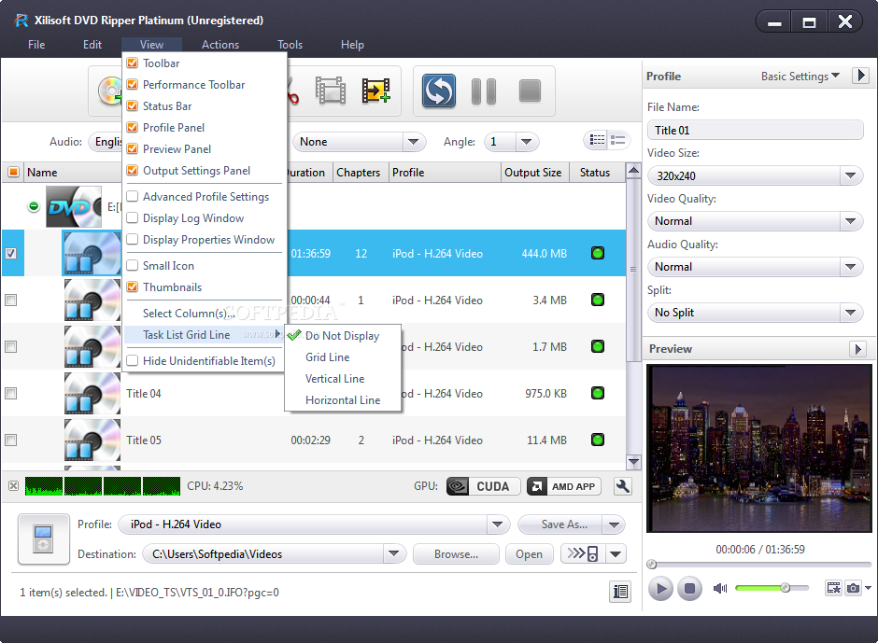Image resolution: width=878 pixels, height=643 pixels.
Task: Toggle preview aspect ratio icon
Action: click(834, 588)
